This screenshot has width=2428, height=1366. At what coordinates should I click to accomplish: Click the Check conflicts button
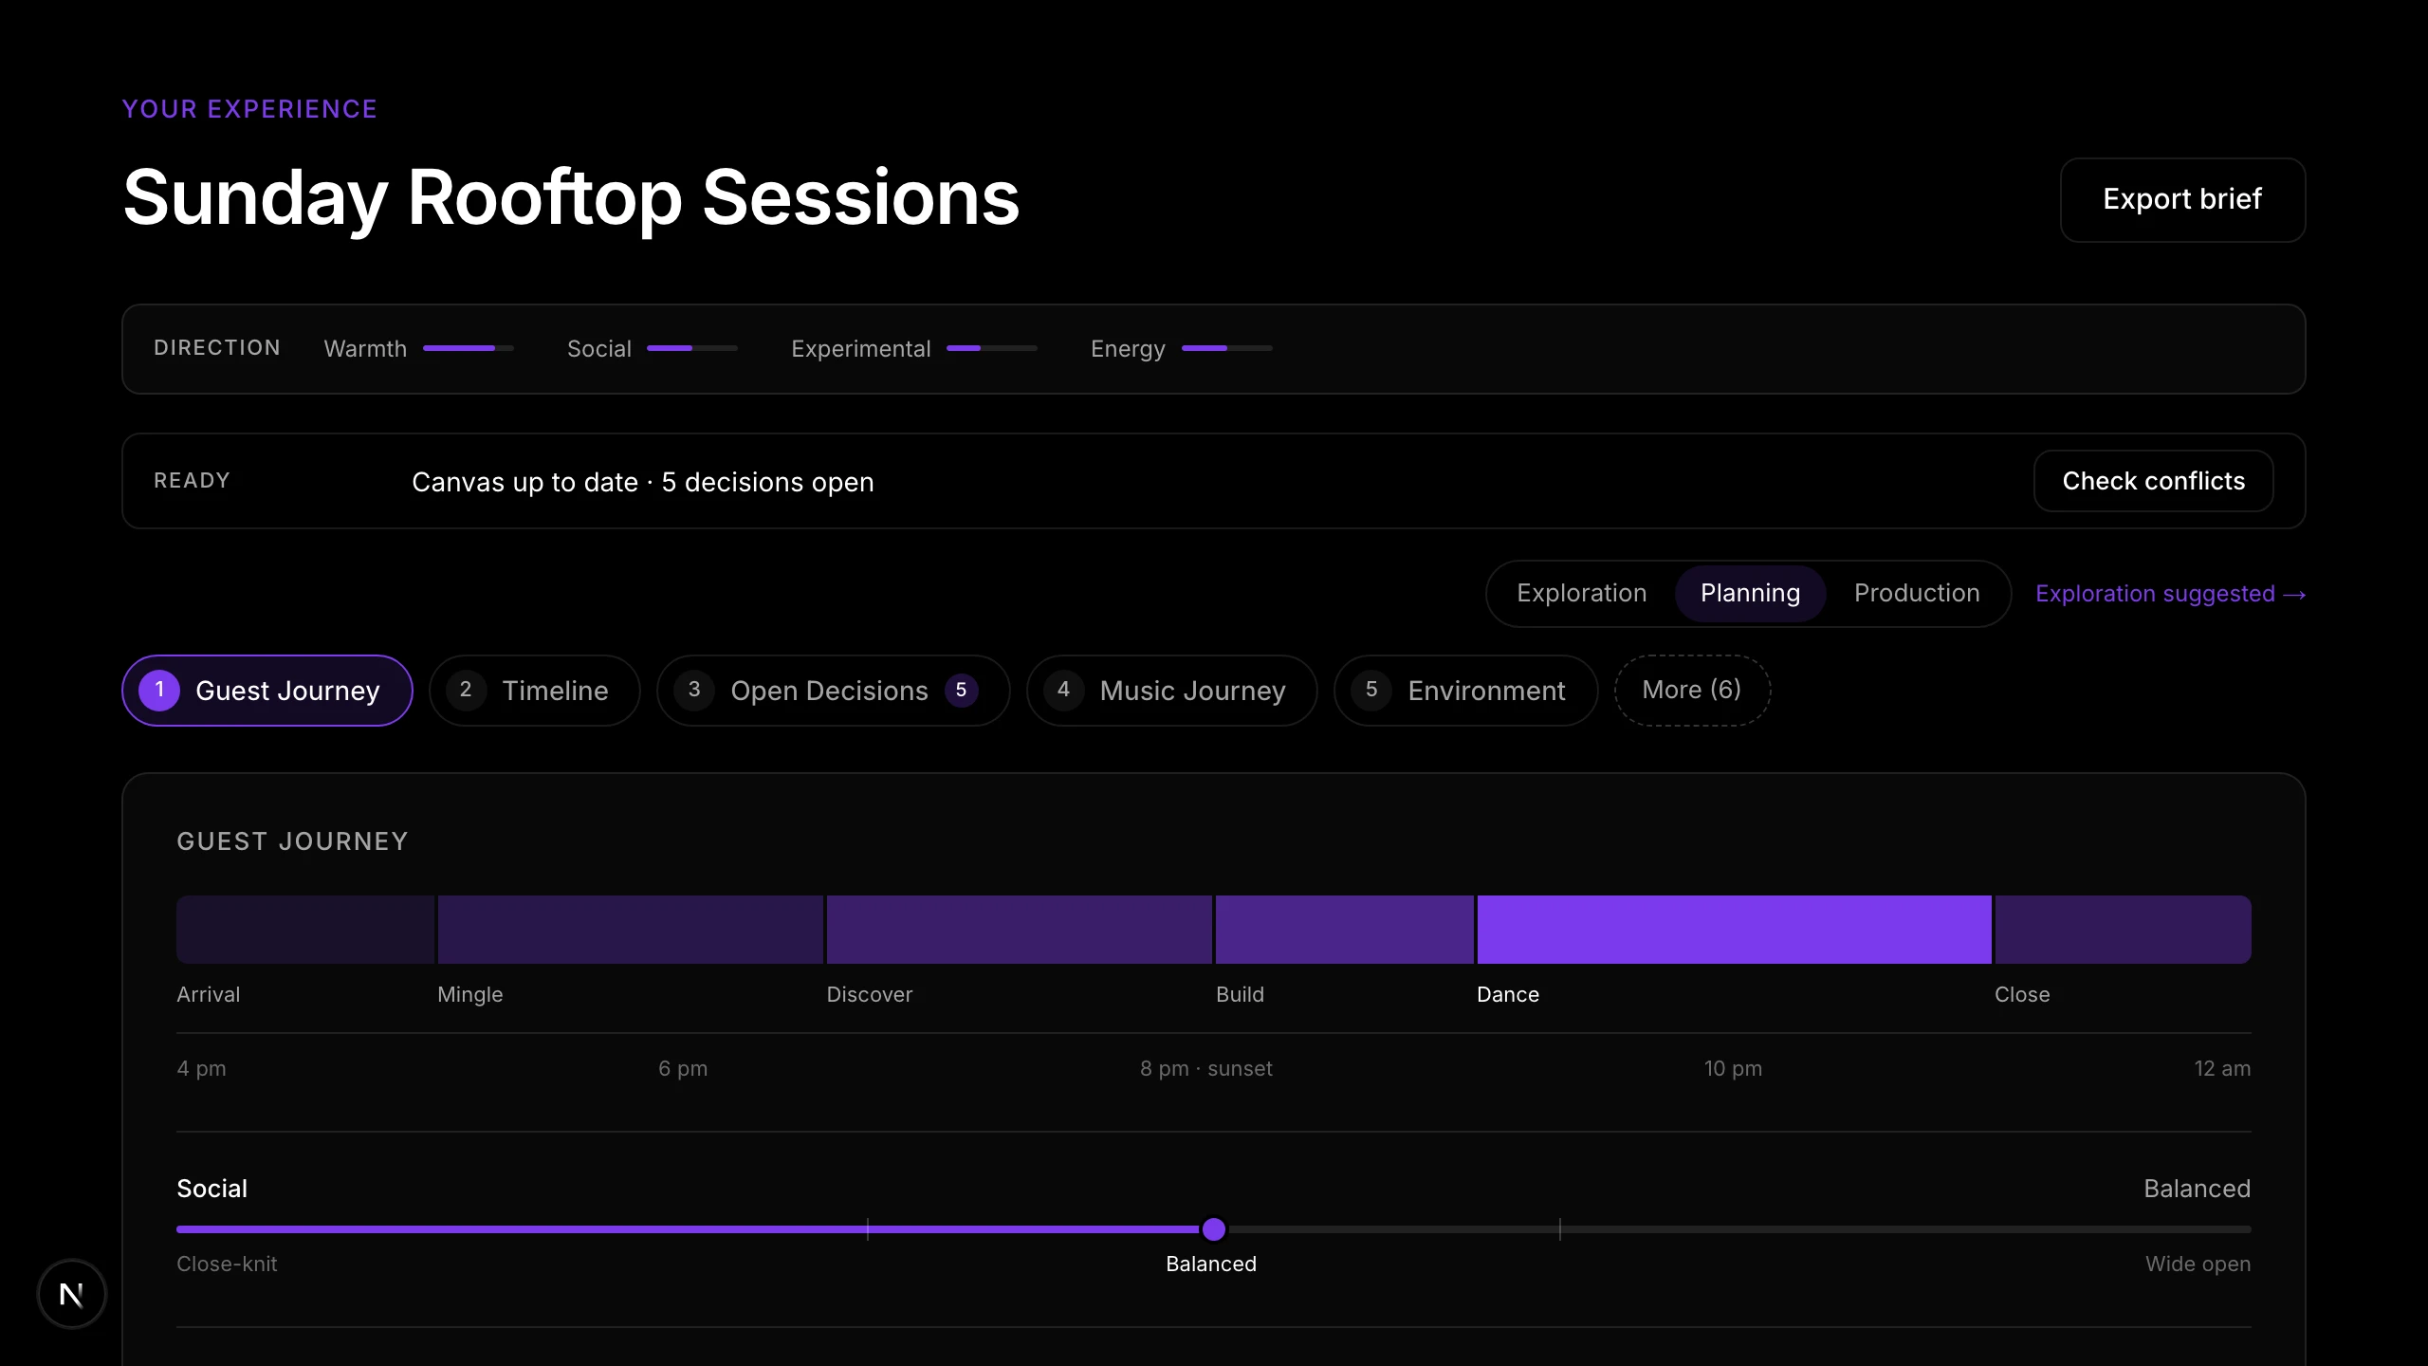(x=2153, y=481)
